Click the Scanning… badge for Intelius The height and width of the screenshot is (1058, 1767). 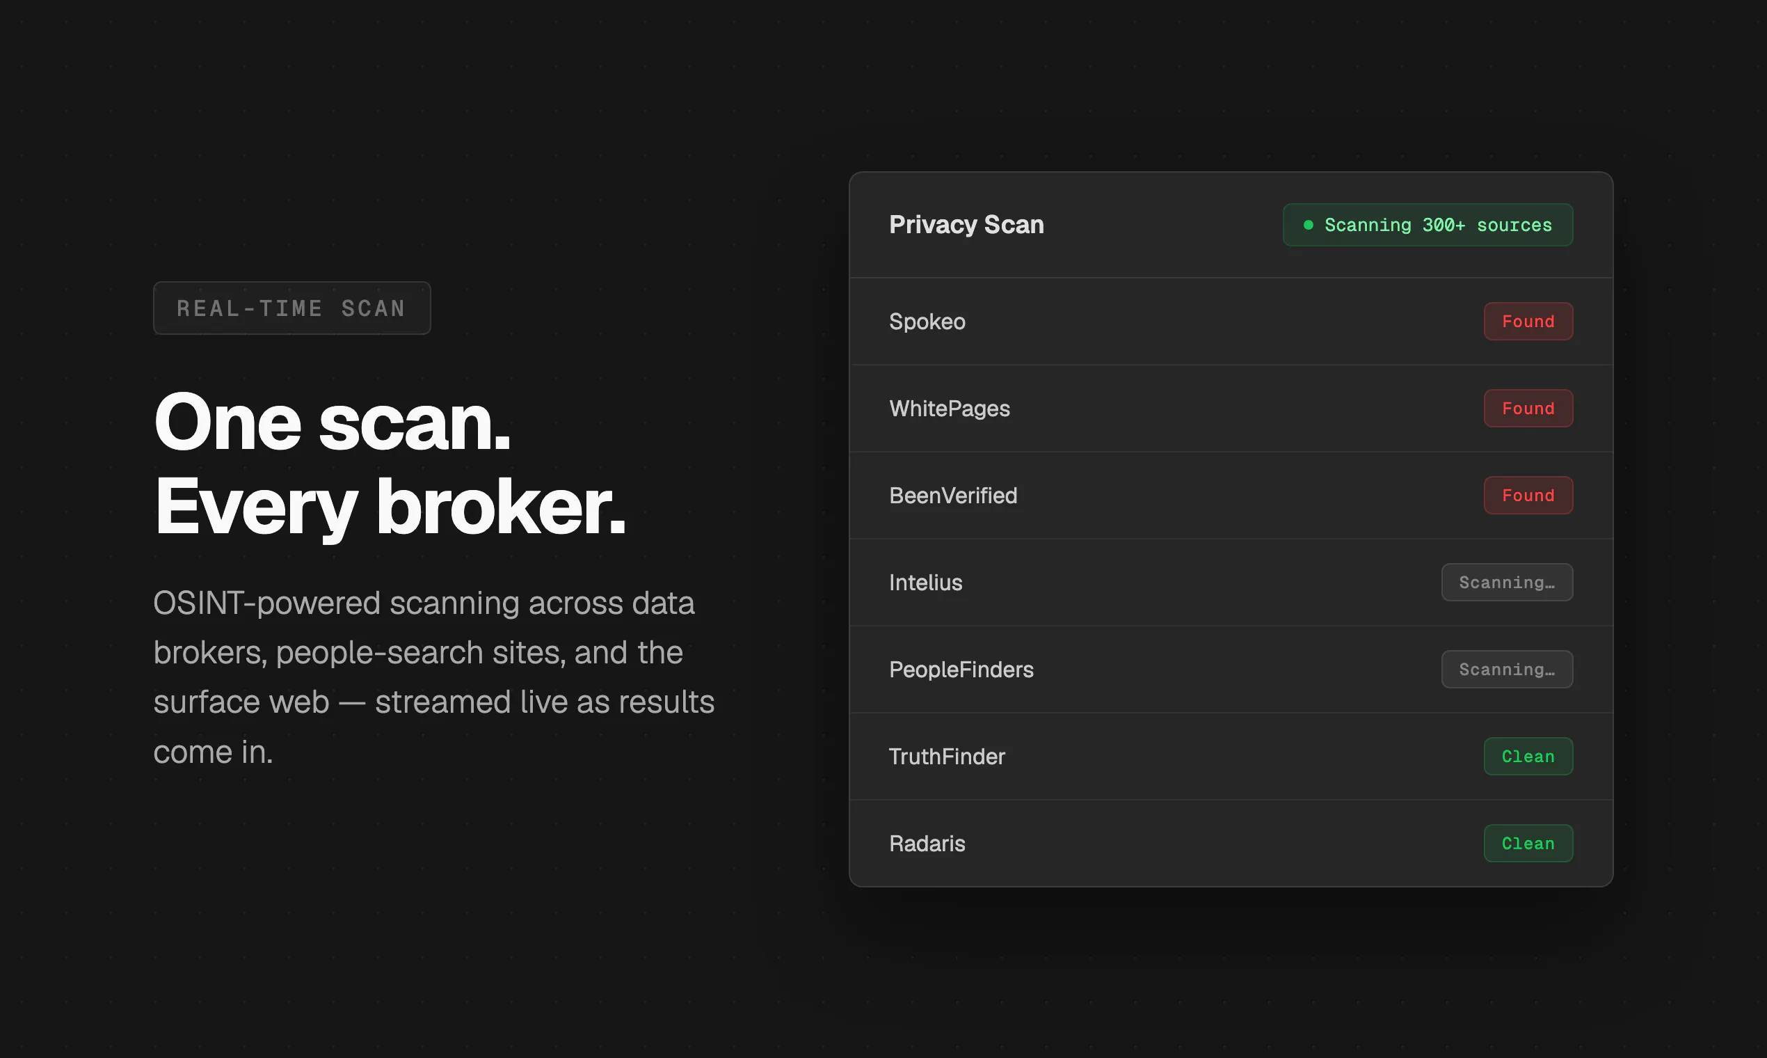(1507, 583)
